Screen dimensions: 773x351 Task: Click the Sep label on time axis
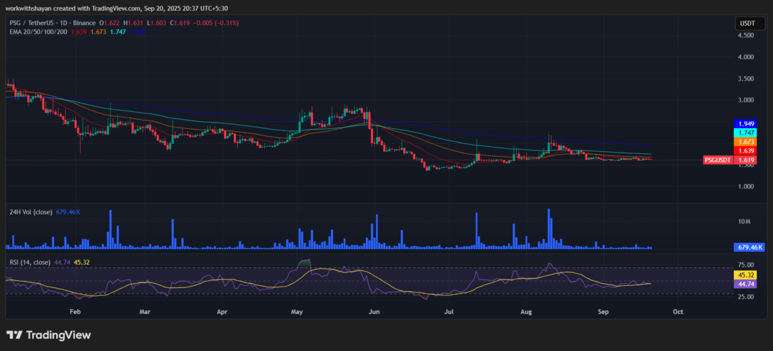604,311
